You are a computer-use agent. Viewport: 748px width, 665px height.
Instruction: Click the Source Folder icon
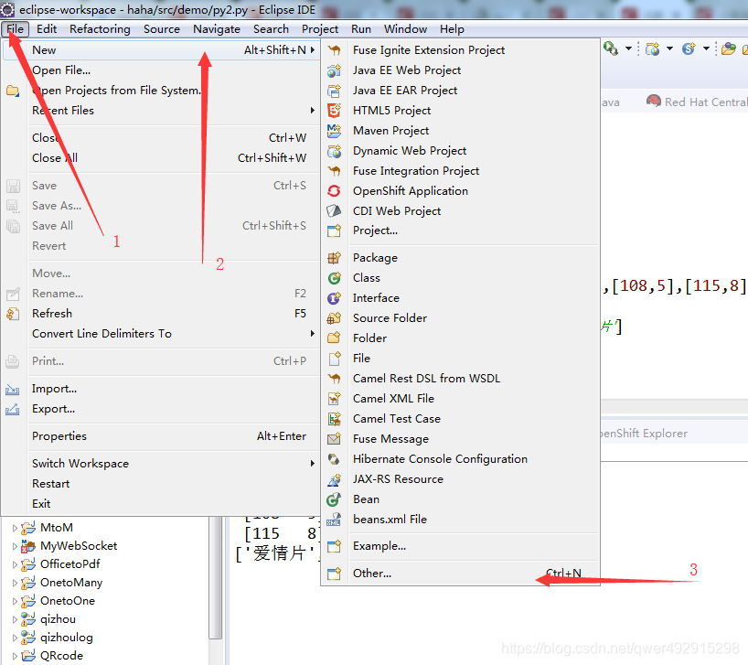pos(334,318)
